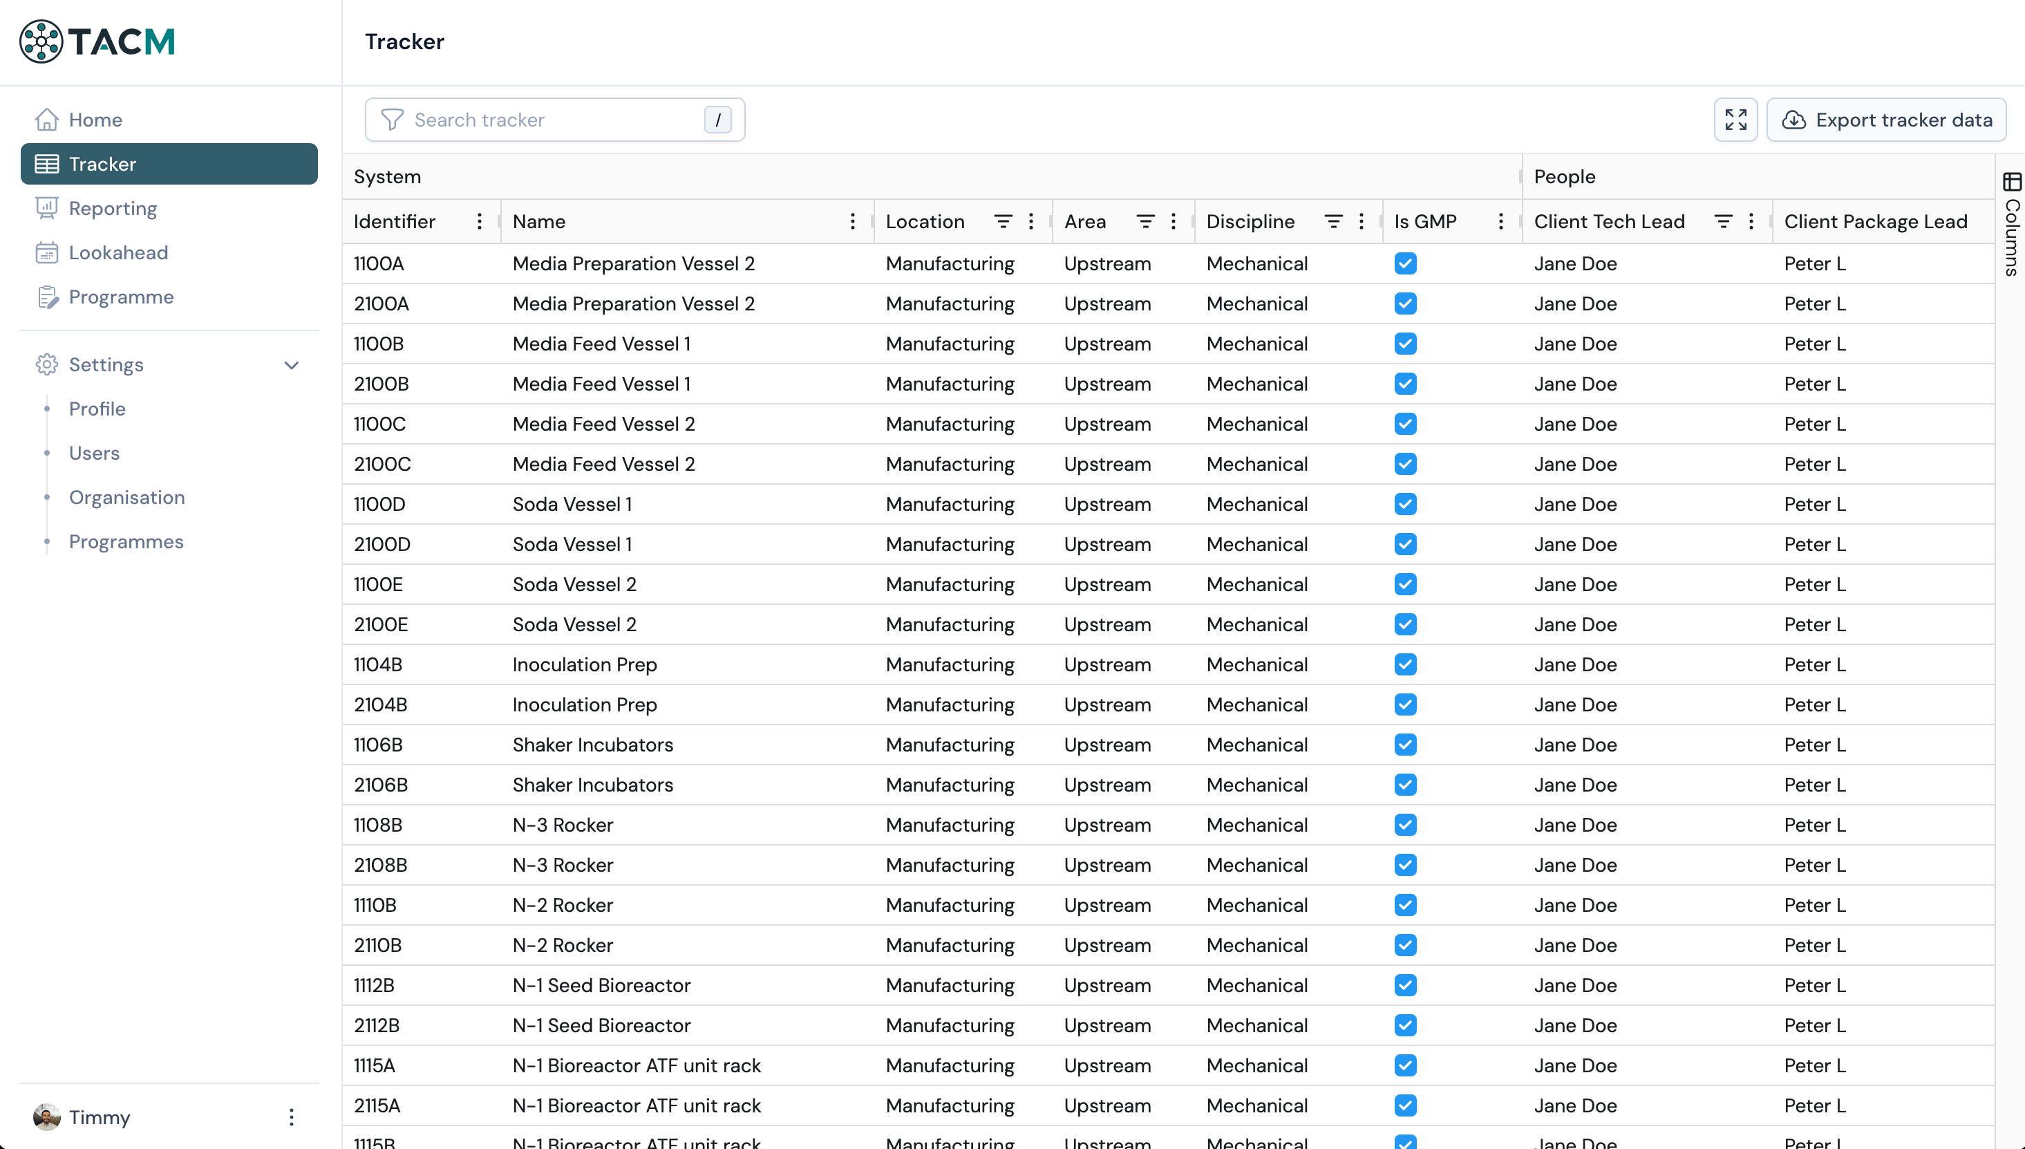The height and width of the screenshot is (1149, 2025).
Task: Open Area column filter icon
Action: pos(1145,222)
